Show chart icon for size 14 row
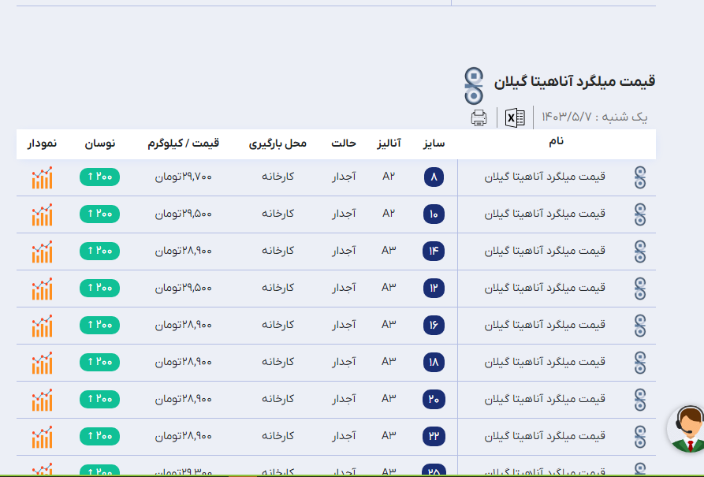Screen dimensions: 704x477 (x=42, y=252)
